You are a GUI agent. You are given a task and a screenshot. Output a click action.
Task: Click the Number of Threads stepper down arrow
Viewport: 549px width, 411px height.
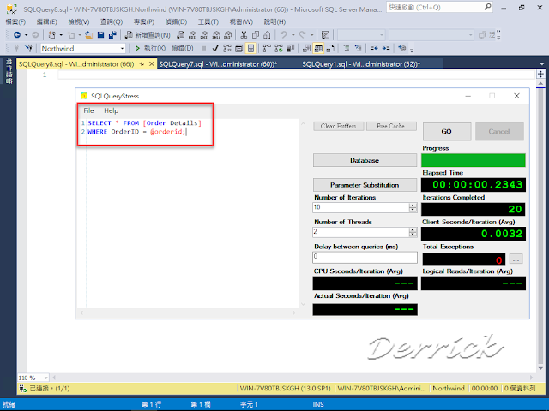(413, 234)
